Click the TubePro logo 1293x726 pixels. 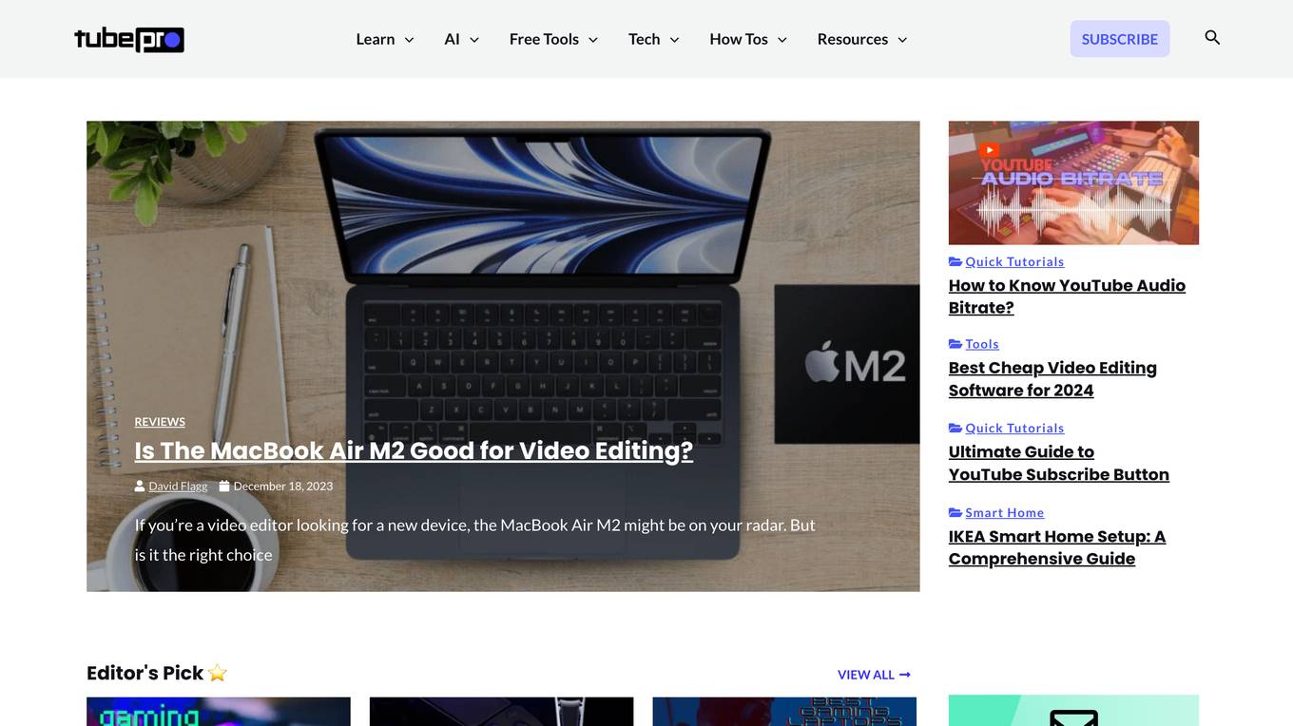[129, 39]
